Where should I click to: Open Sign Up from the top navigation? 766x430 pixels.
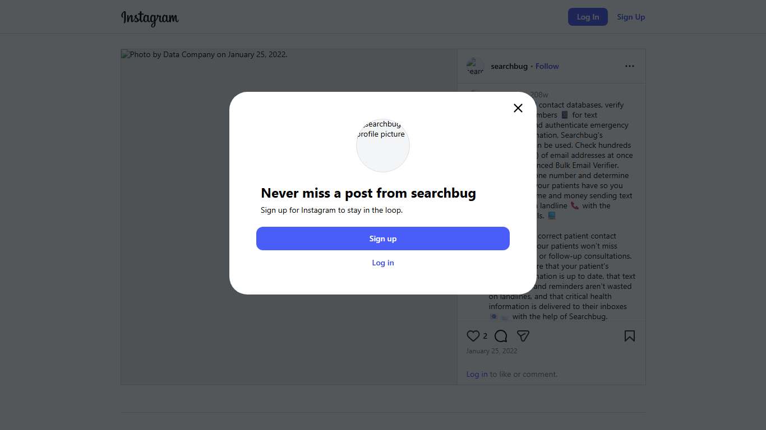tap(631, 17)
